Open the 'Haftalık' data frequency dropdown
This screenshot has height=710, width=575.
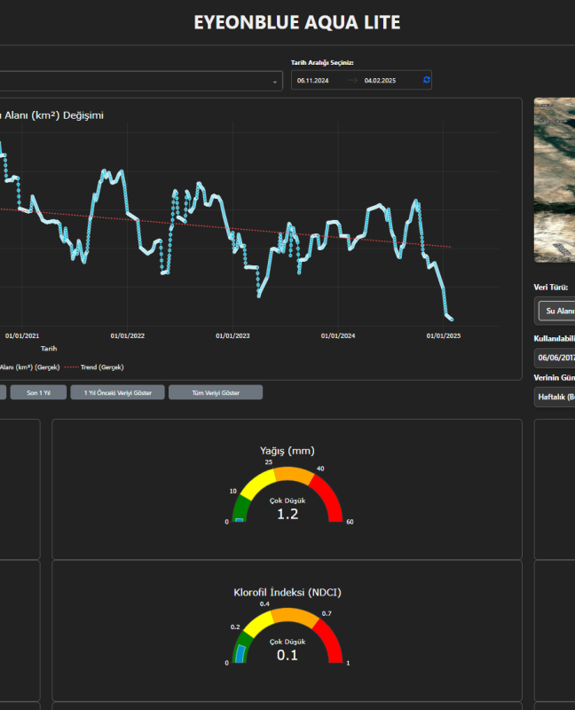tap(555, 397)
